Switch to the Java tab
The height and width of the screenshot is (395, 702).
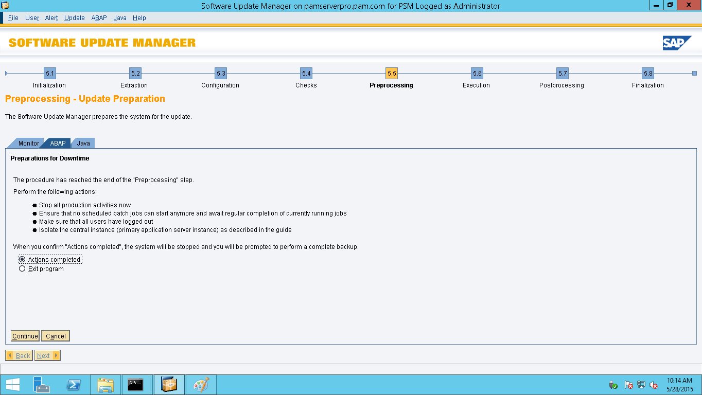click(x=83, y=143)
